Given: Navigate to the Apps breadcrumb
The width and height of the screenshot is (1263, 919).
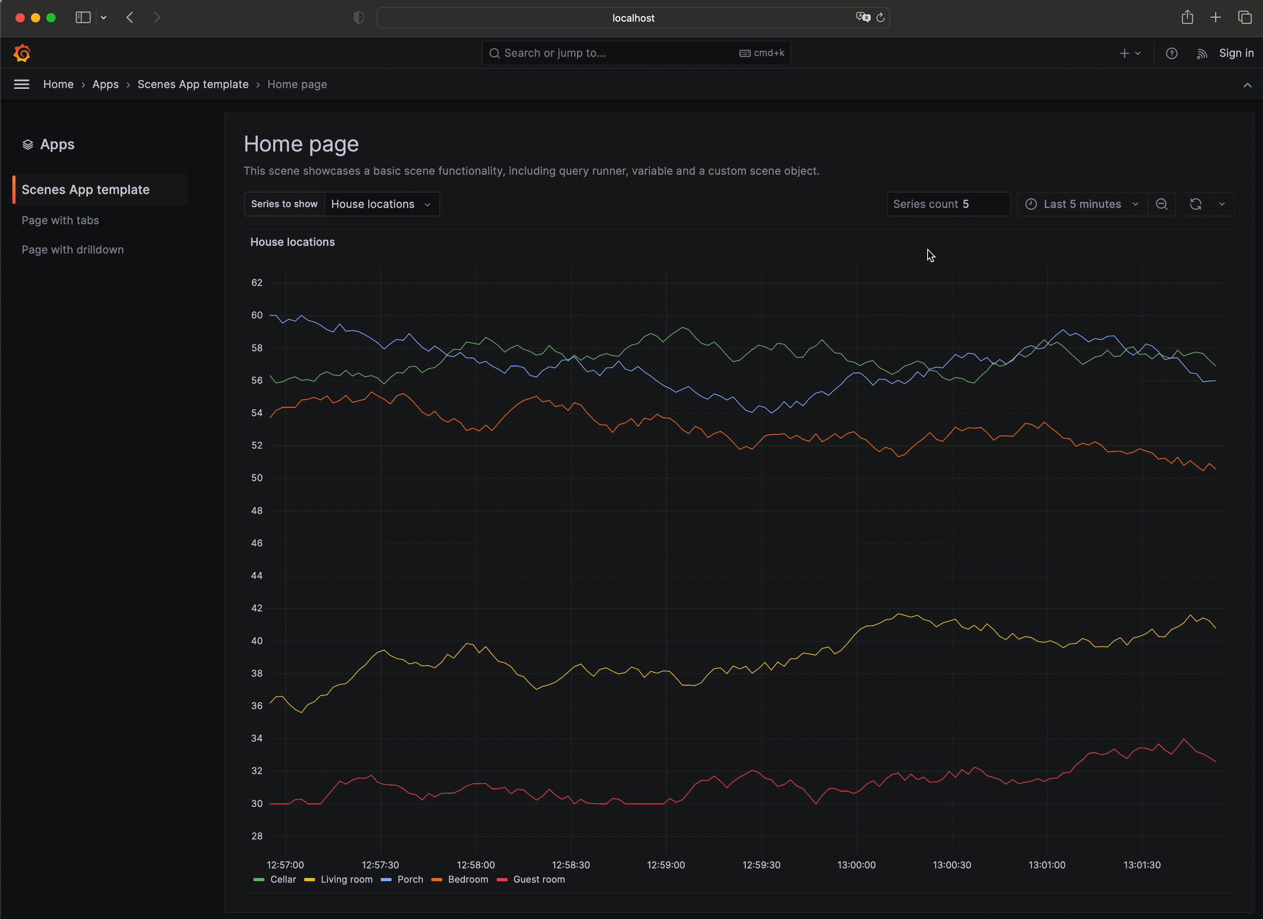Looking at the screenshot, I should 105,84.
